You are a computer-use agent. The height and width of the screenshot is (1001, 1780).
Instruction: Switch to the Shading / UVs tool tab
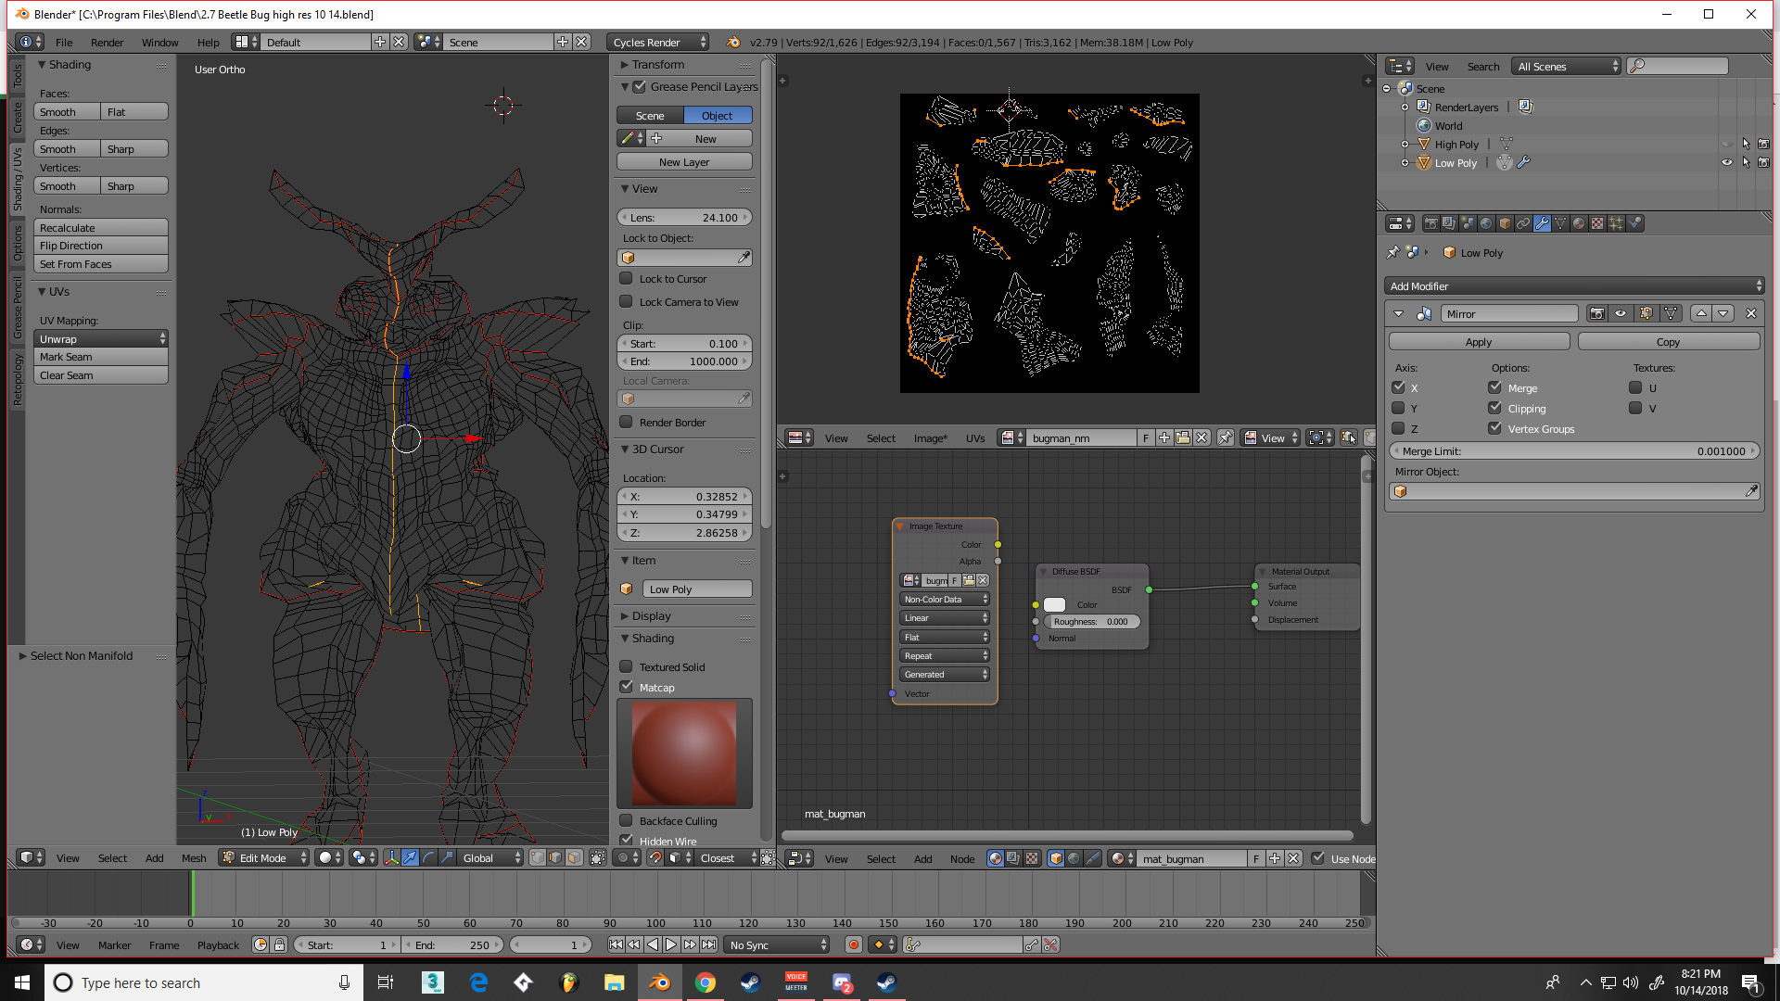tap(18, 180)
